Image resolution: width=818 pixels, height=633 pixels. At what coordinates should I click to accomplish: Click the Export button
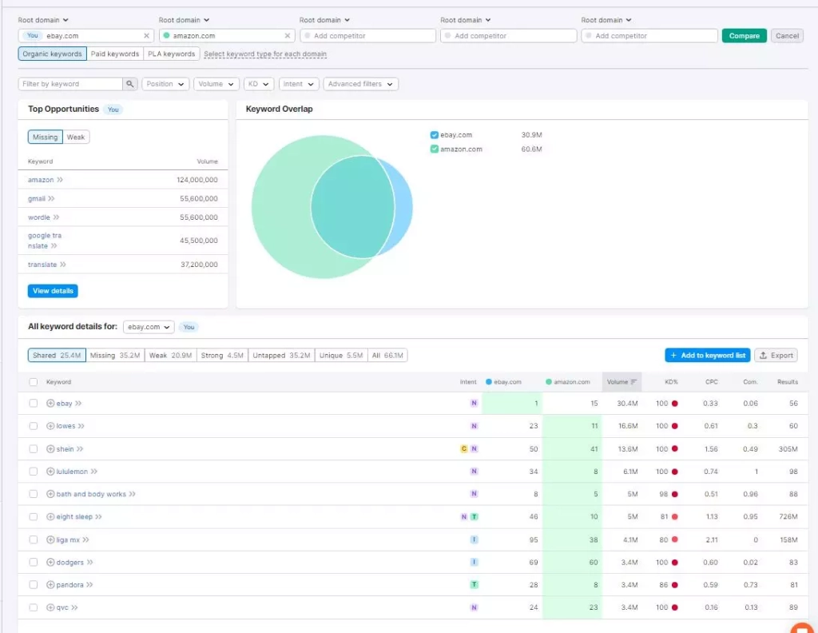[x=776, y=356]
